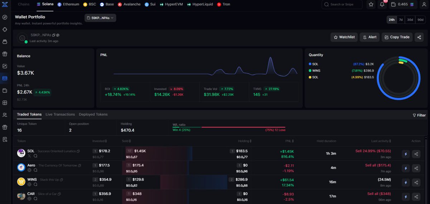Toggle Watchlist for this wallet
Screen dimensions: 430x204
pos(344,37)
